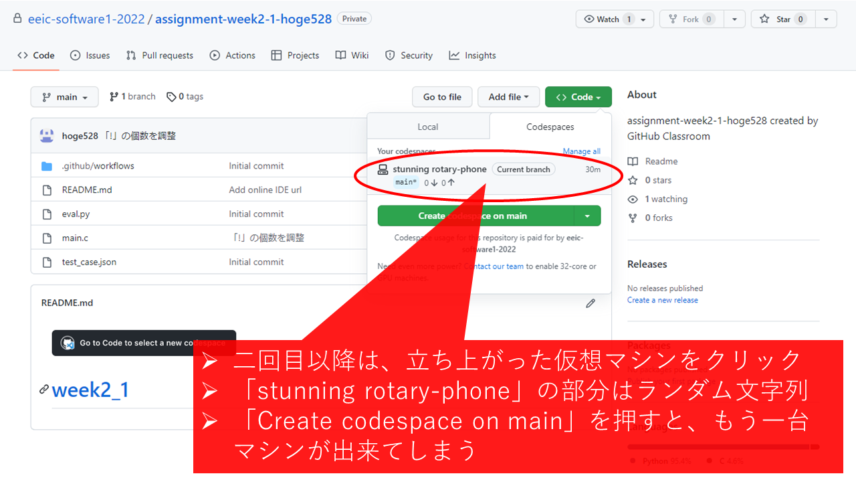Click the file icon next to eval.py
Screen dimensions: 856x482
pos(47,214)
